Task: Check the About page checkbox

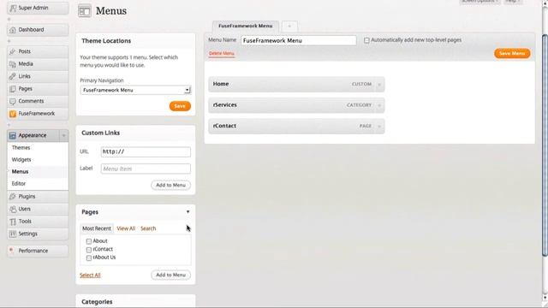Action: (x=89, y=241)
